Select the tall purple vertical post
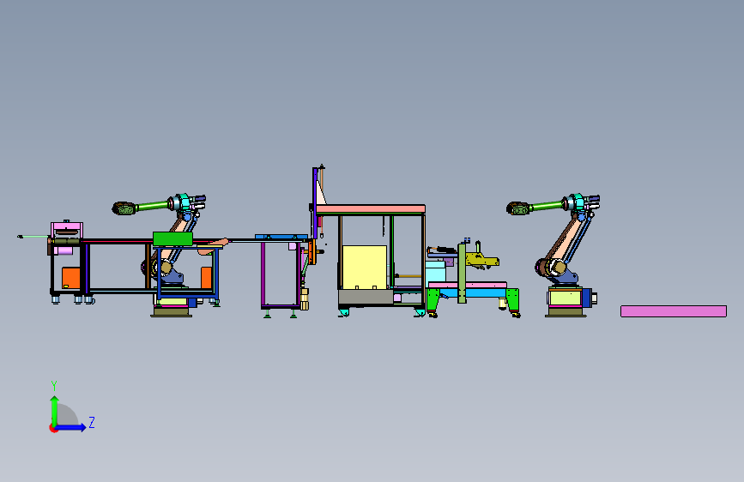The width and height of the screenshot is (744, 482). pos(315,203)
